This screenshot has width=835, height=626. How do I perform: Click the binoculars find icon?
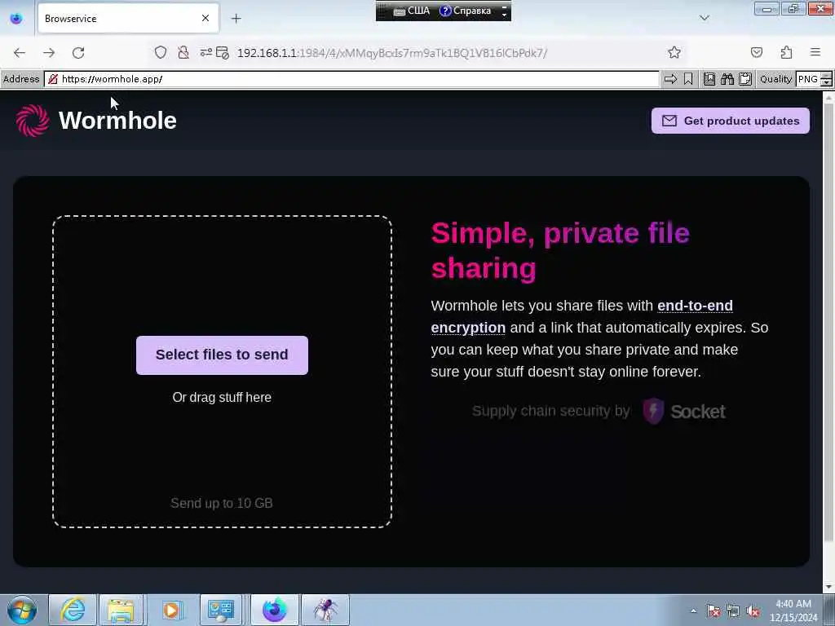(x=727, y=79)
